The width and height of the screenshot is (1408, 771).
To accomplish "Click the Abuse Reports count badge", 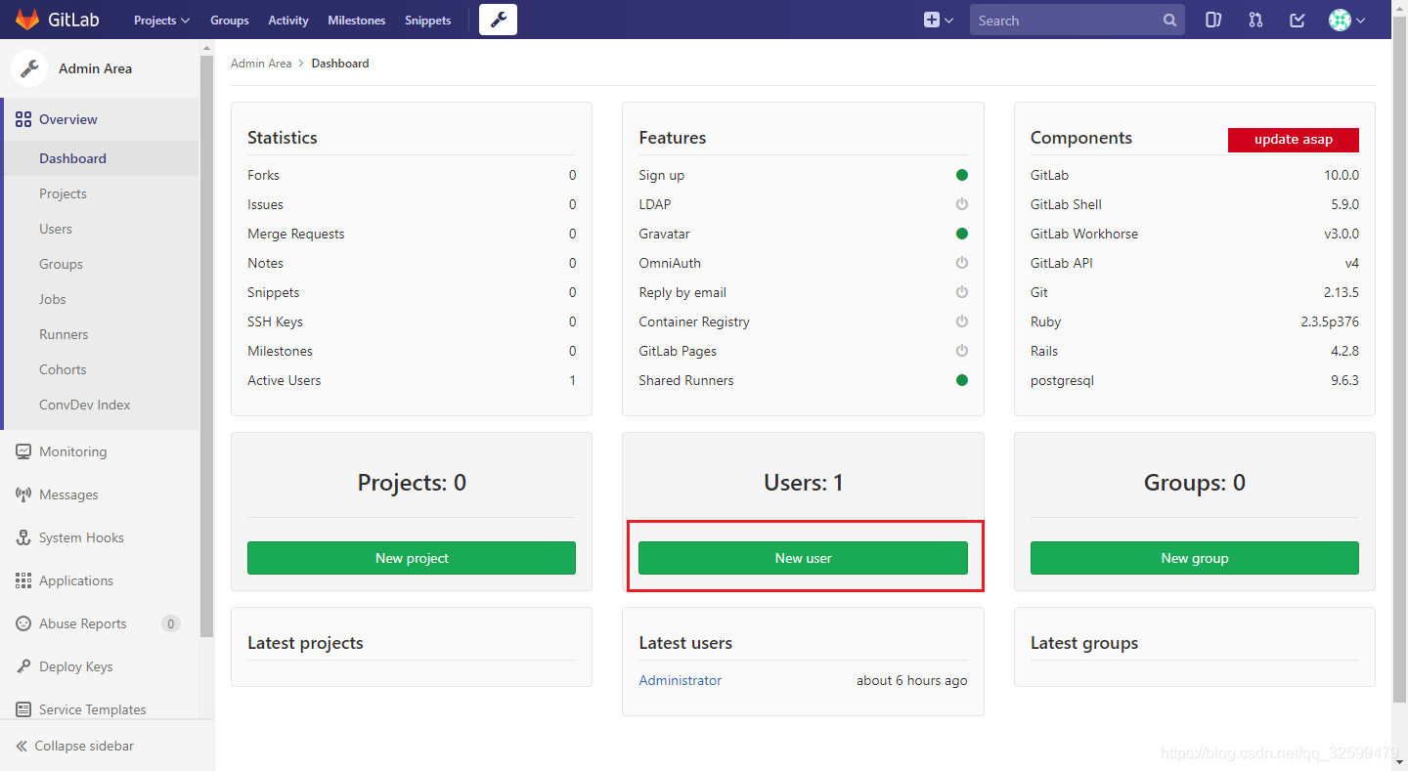I will pyautogui.click(x=171, y=623).
